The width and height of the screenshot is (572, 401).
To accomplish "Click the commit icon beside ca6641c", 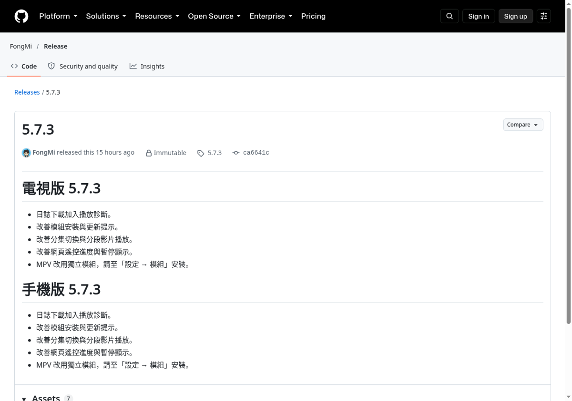I will coord(236,153).
